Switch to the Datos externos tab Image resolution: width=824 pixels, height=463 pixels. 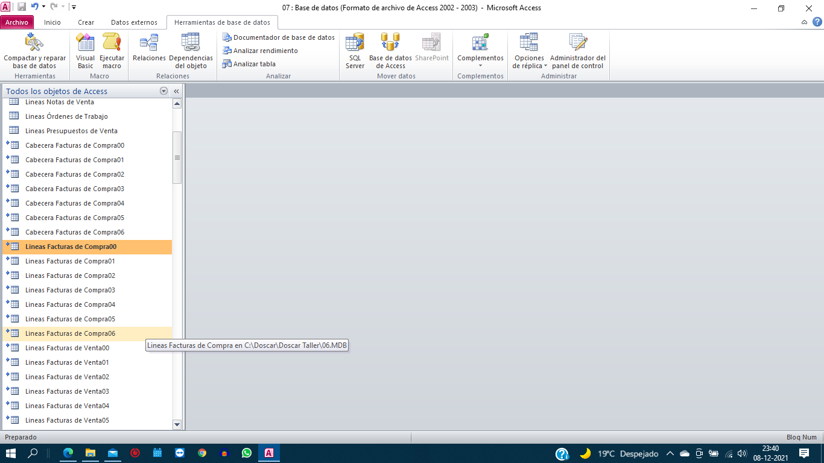point(134,22)
